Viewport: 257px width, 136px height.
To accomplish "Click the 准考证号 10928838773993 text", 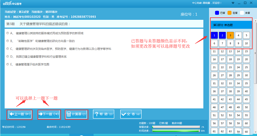I will point(76,17).
